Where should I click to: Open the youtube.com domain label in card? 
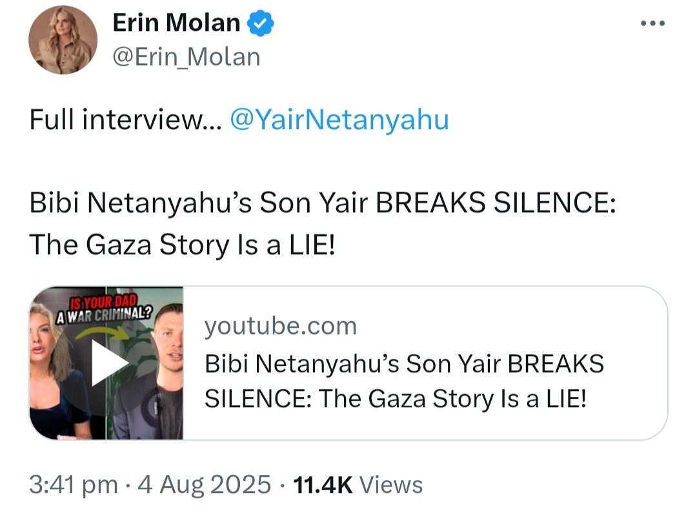[280, 326]
